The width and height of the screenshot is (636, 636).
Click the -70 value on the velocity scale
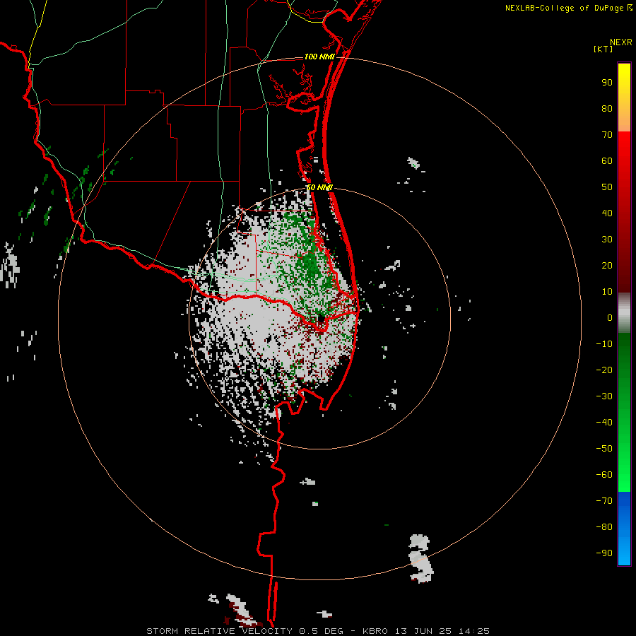tap(604, 501)
